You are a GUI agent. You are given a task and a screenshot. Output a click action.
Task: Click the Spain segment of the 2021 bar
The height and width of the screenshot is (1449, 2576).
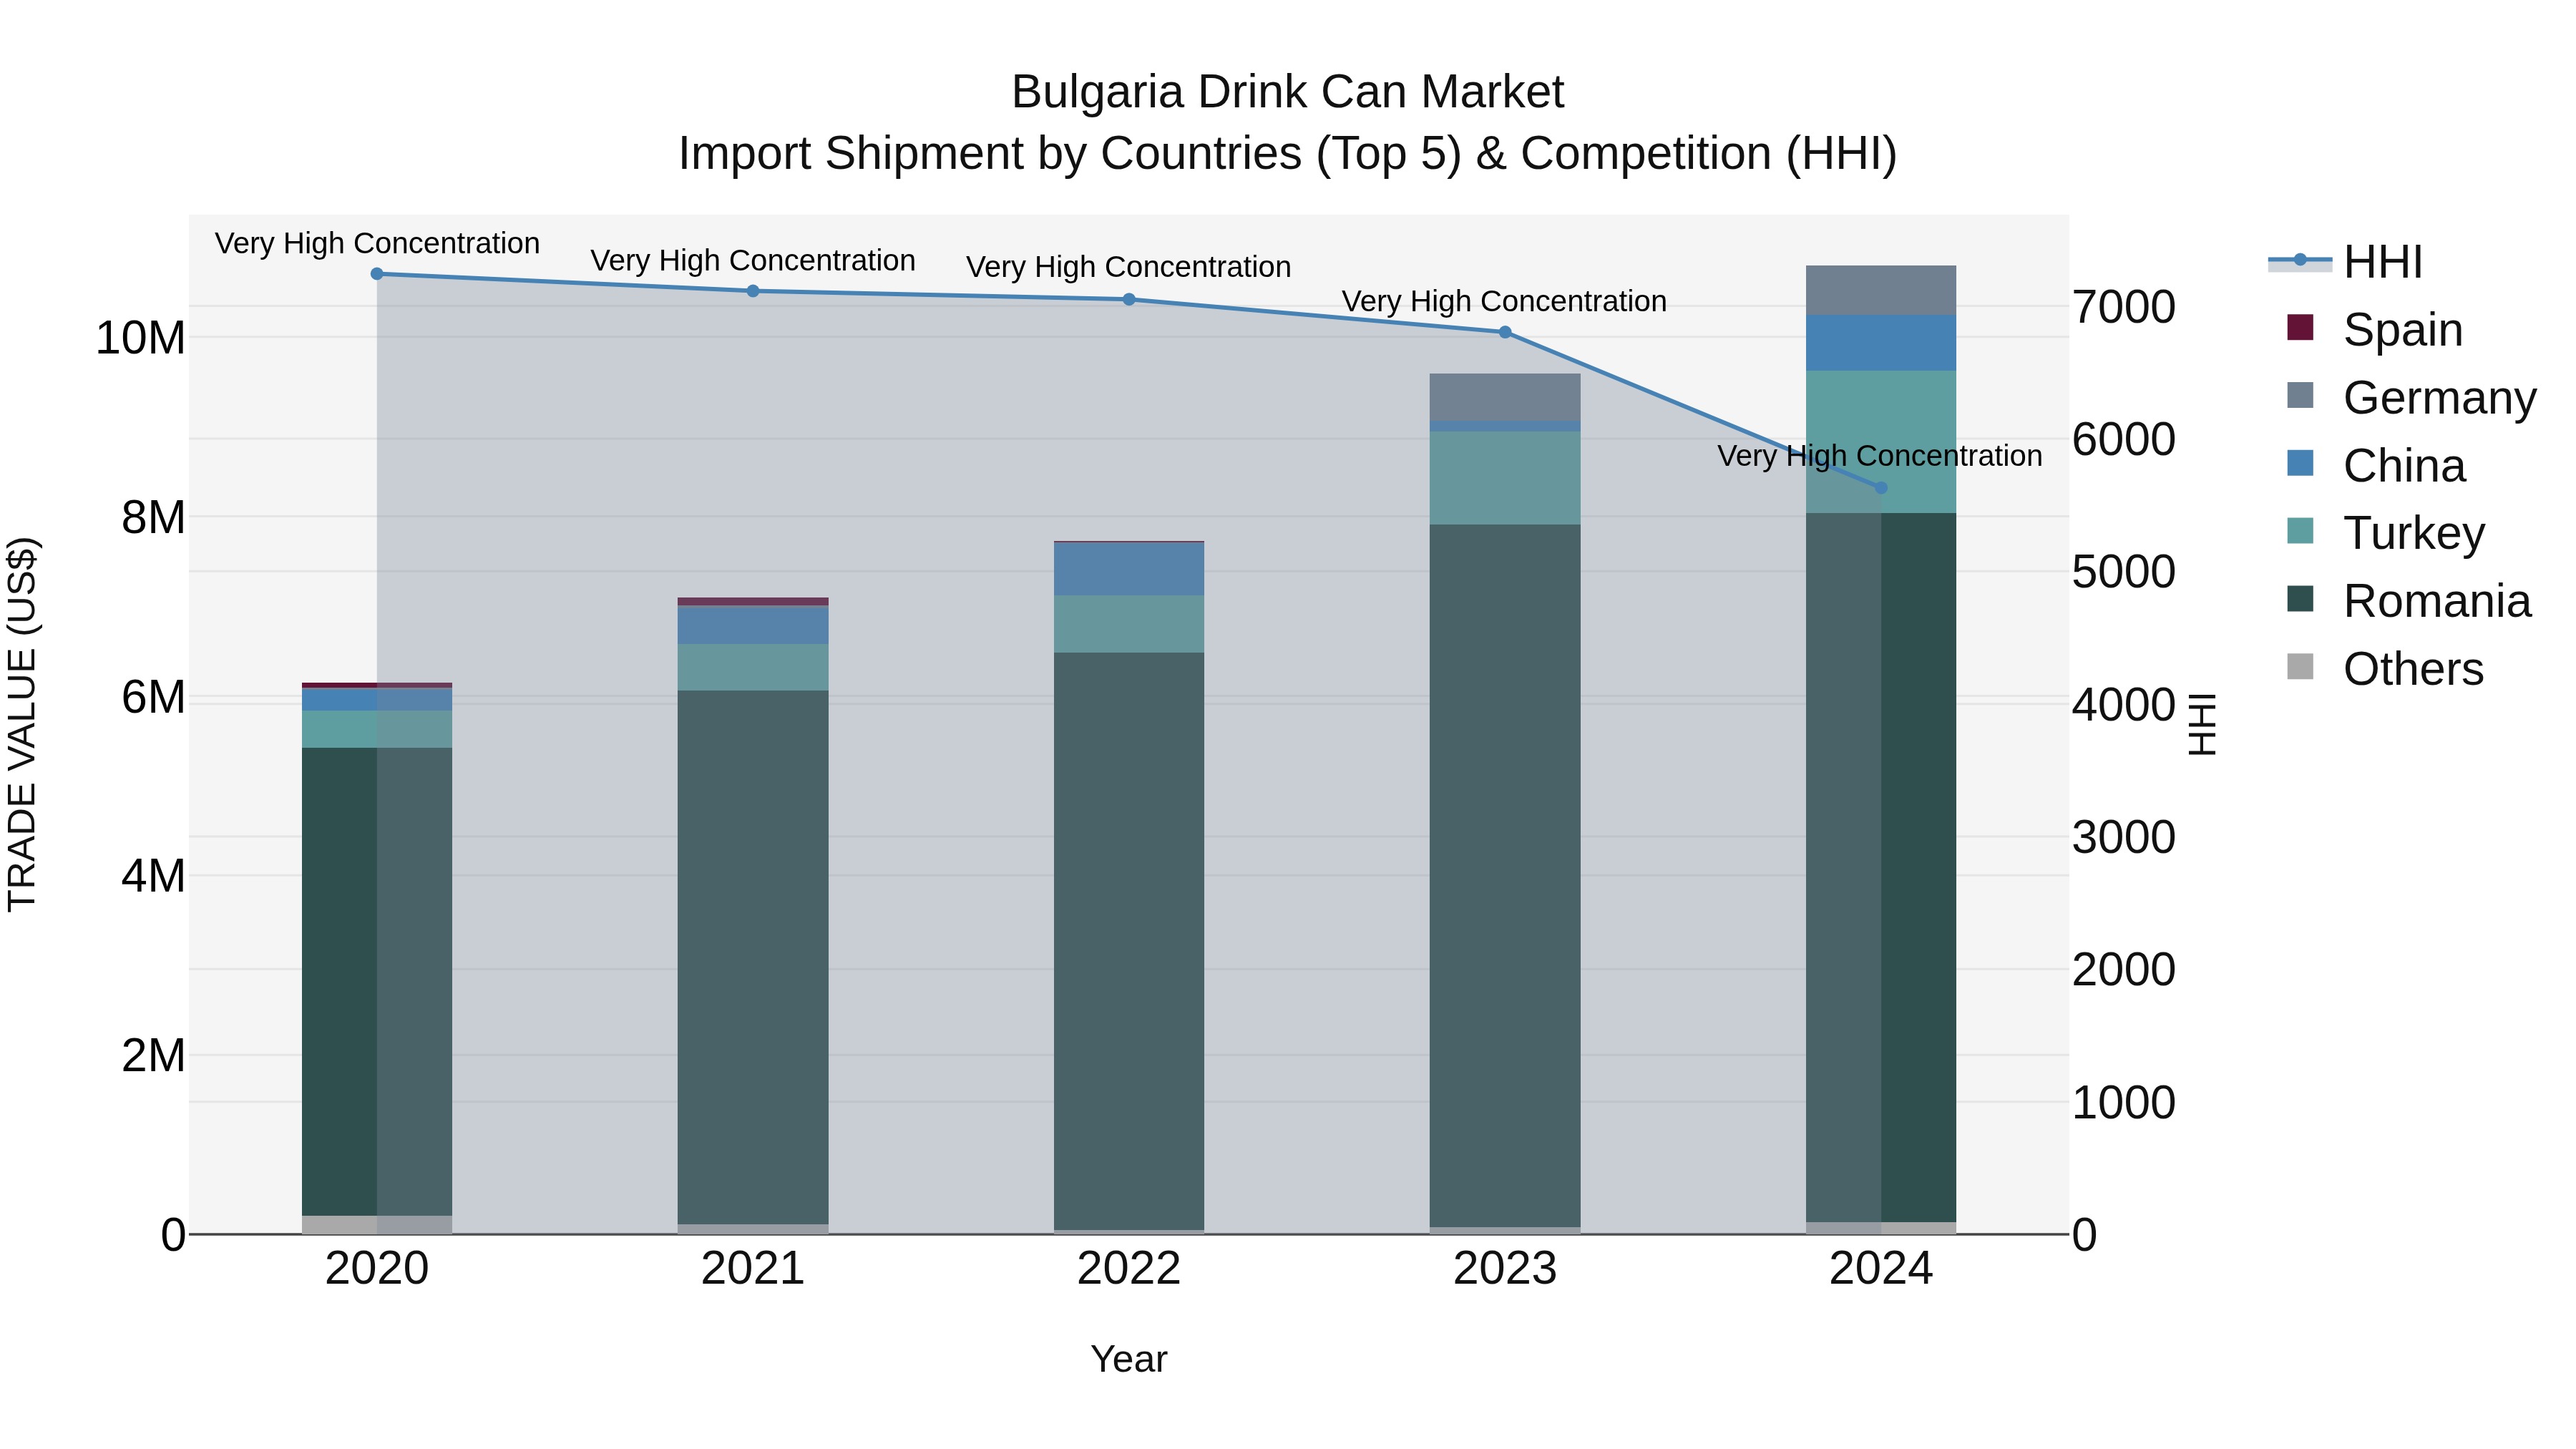[753, 602]
